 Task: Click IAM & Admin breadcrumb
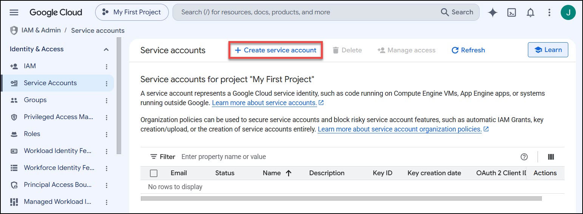(41, 30)
